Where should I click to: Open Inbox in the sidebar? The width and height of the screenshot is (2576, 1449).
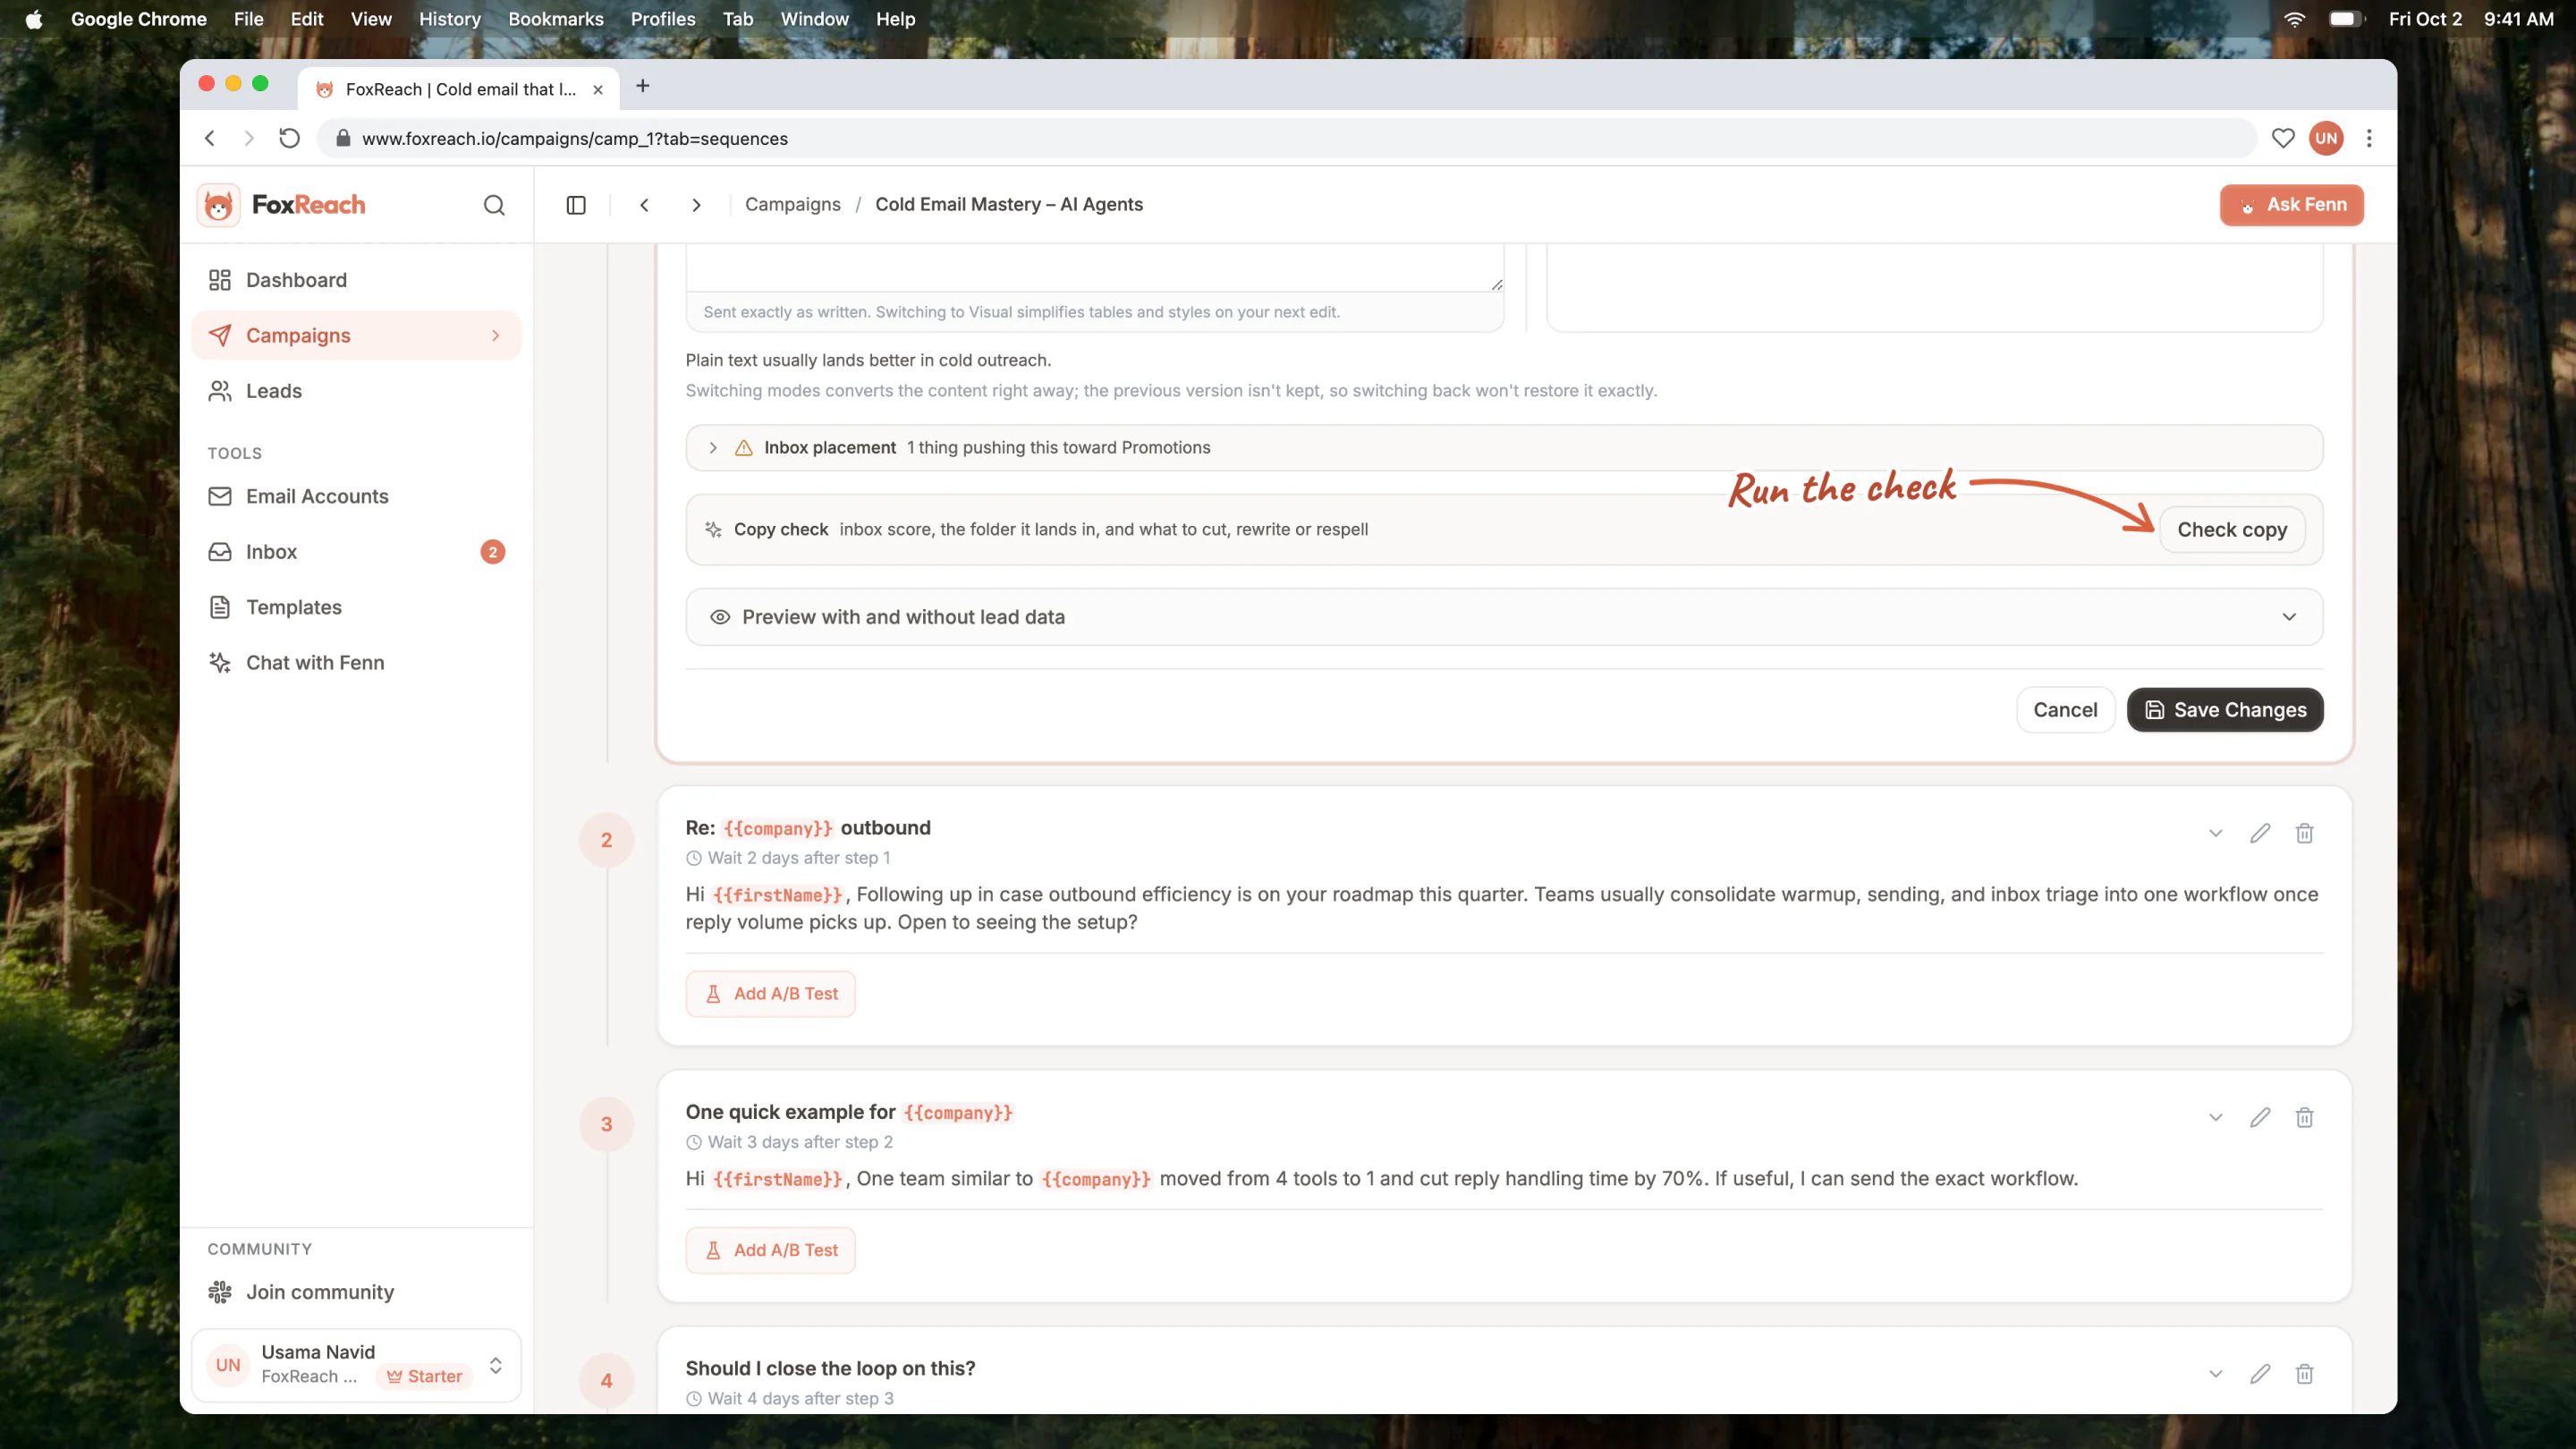point(356,552)
